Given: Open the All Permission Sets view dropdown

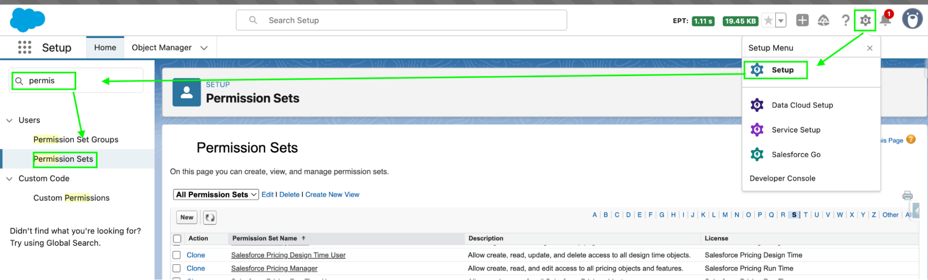Looking at the screenshot, I should coord(216,195).
